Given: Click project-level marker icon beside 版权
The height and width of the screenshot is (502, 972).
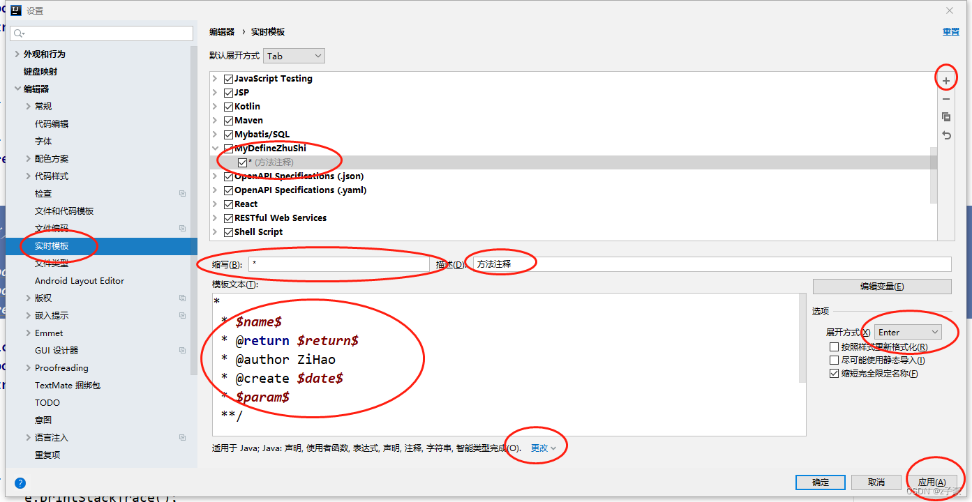Looking at the screenshot, I should pos(182,298).
